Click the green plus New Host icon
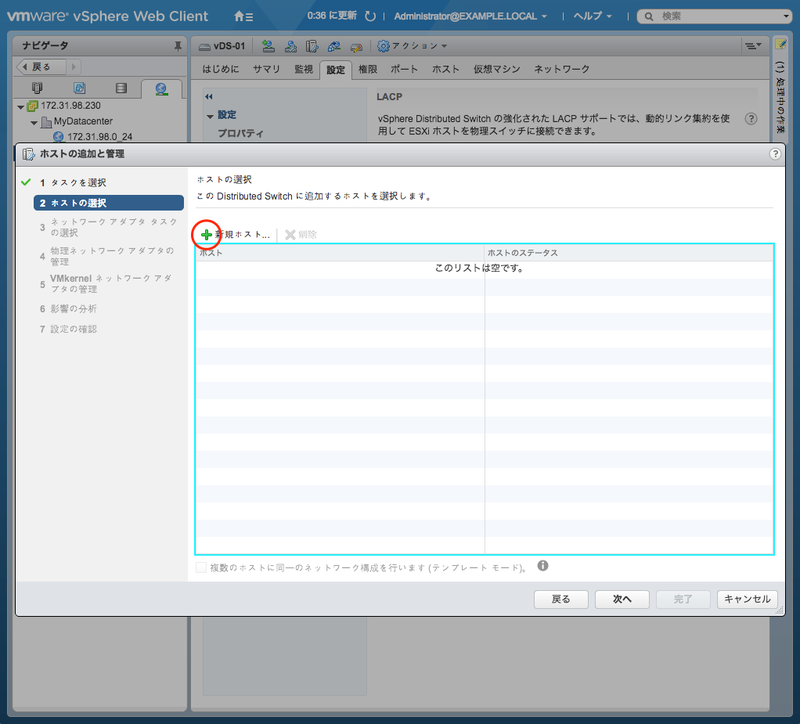 click(207, 235)
